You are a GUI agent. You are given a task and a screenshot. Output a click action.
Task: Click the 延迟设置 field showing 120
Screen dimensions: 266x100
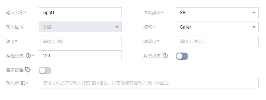pyautogui.click(x=80, y=56)
